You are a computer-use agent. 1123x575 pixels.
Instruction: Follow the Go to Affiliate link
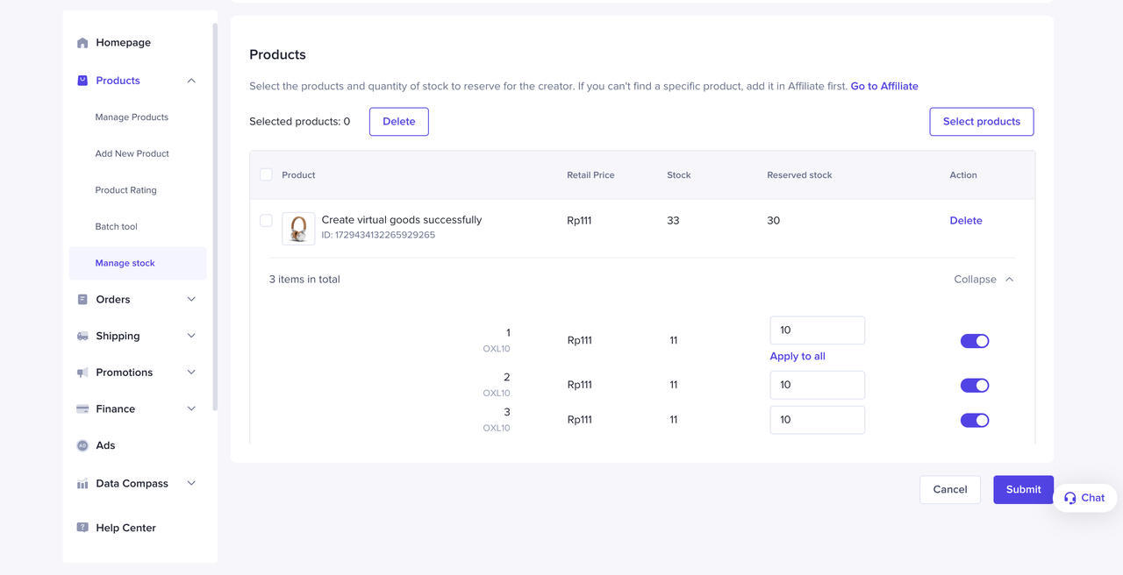(883, 86)
